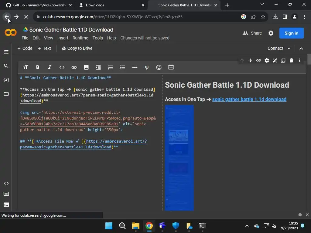Screen dimensions: 311x233
Task: Click the Sign in button
Action: point(291,33)
